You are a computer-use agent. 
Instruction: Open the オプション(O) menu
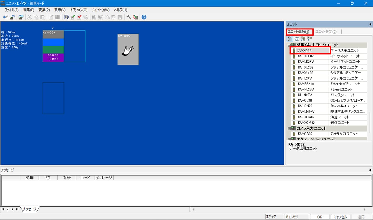[x=79, y=10]
